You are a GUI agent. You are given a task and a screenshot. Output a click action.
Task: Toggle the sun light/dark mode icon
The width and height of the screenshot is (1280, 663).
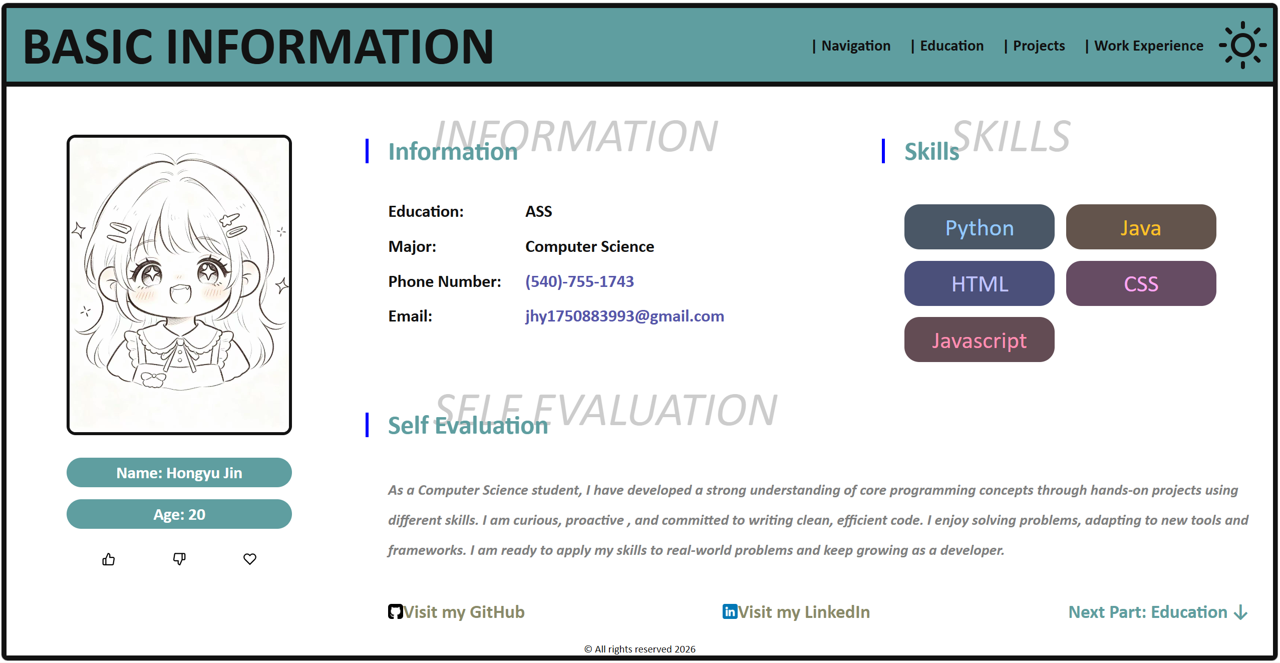coord(1242,45)
